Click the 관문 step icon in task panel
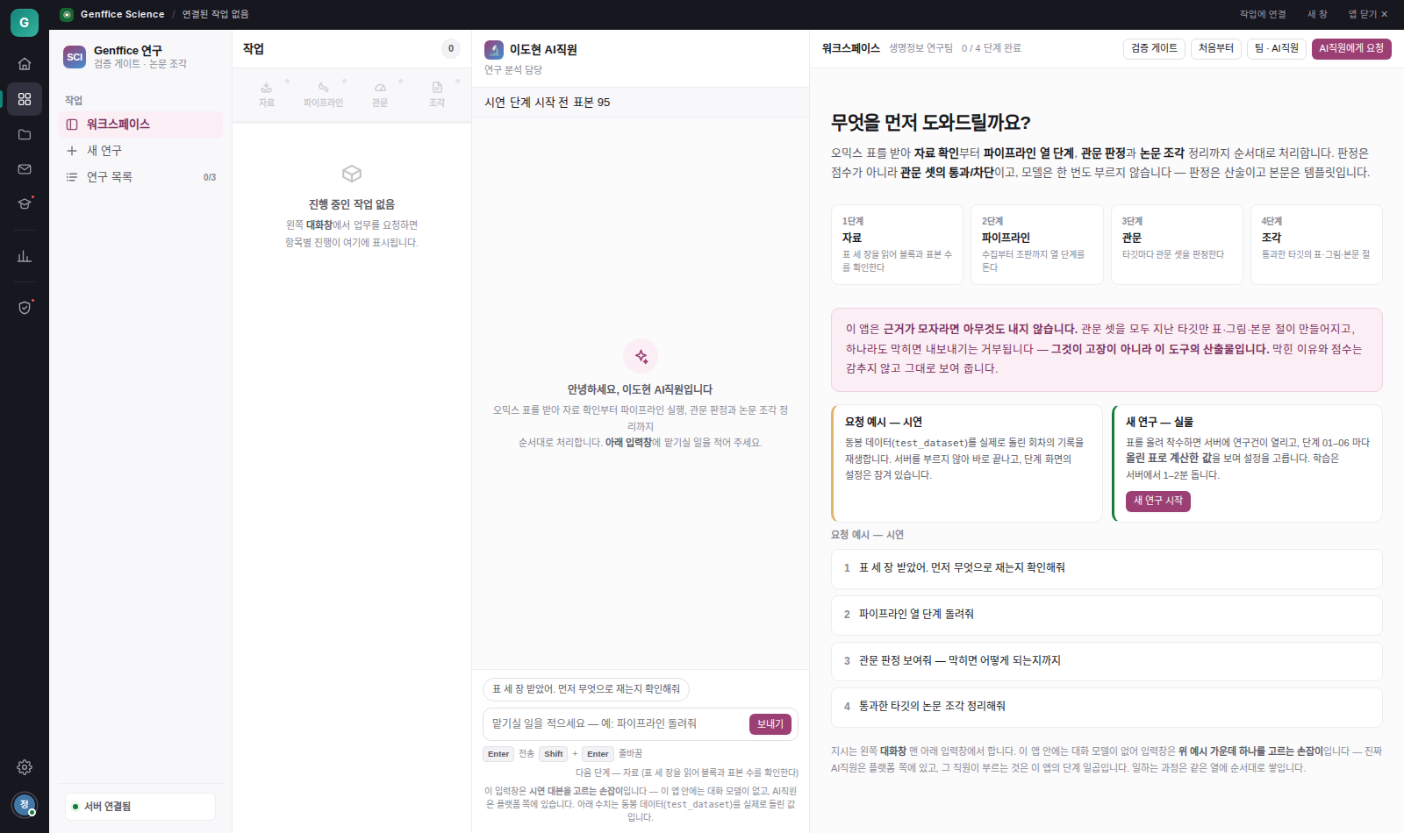The height and width of the screenshot is (833, 1404). tap(380, 88)
